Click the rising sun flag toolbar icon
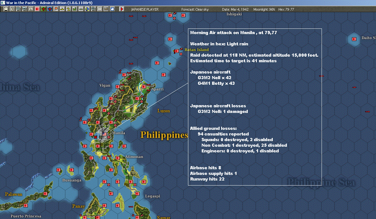The image size is (376, 219). coord(37,9)
